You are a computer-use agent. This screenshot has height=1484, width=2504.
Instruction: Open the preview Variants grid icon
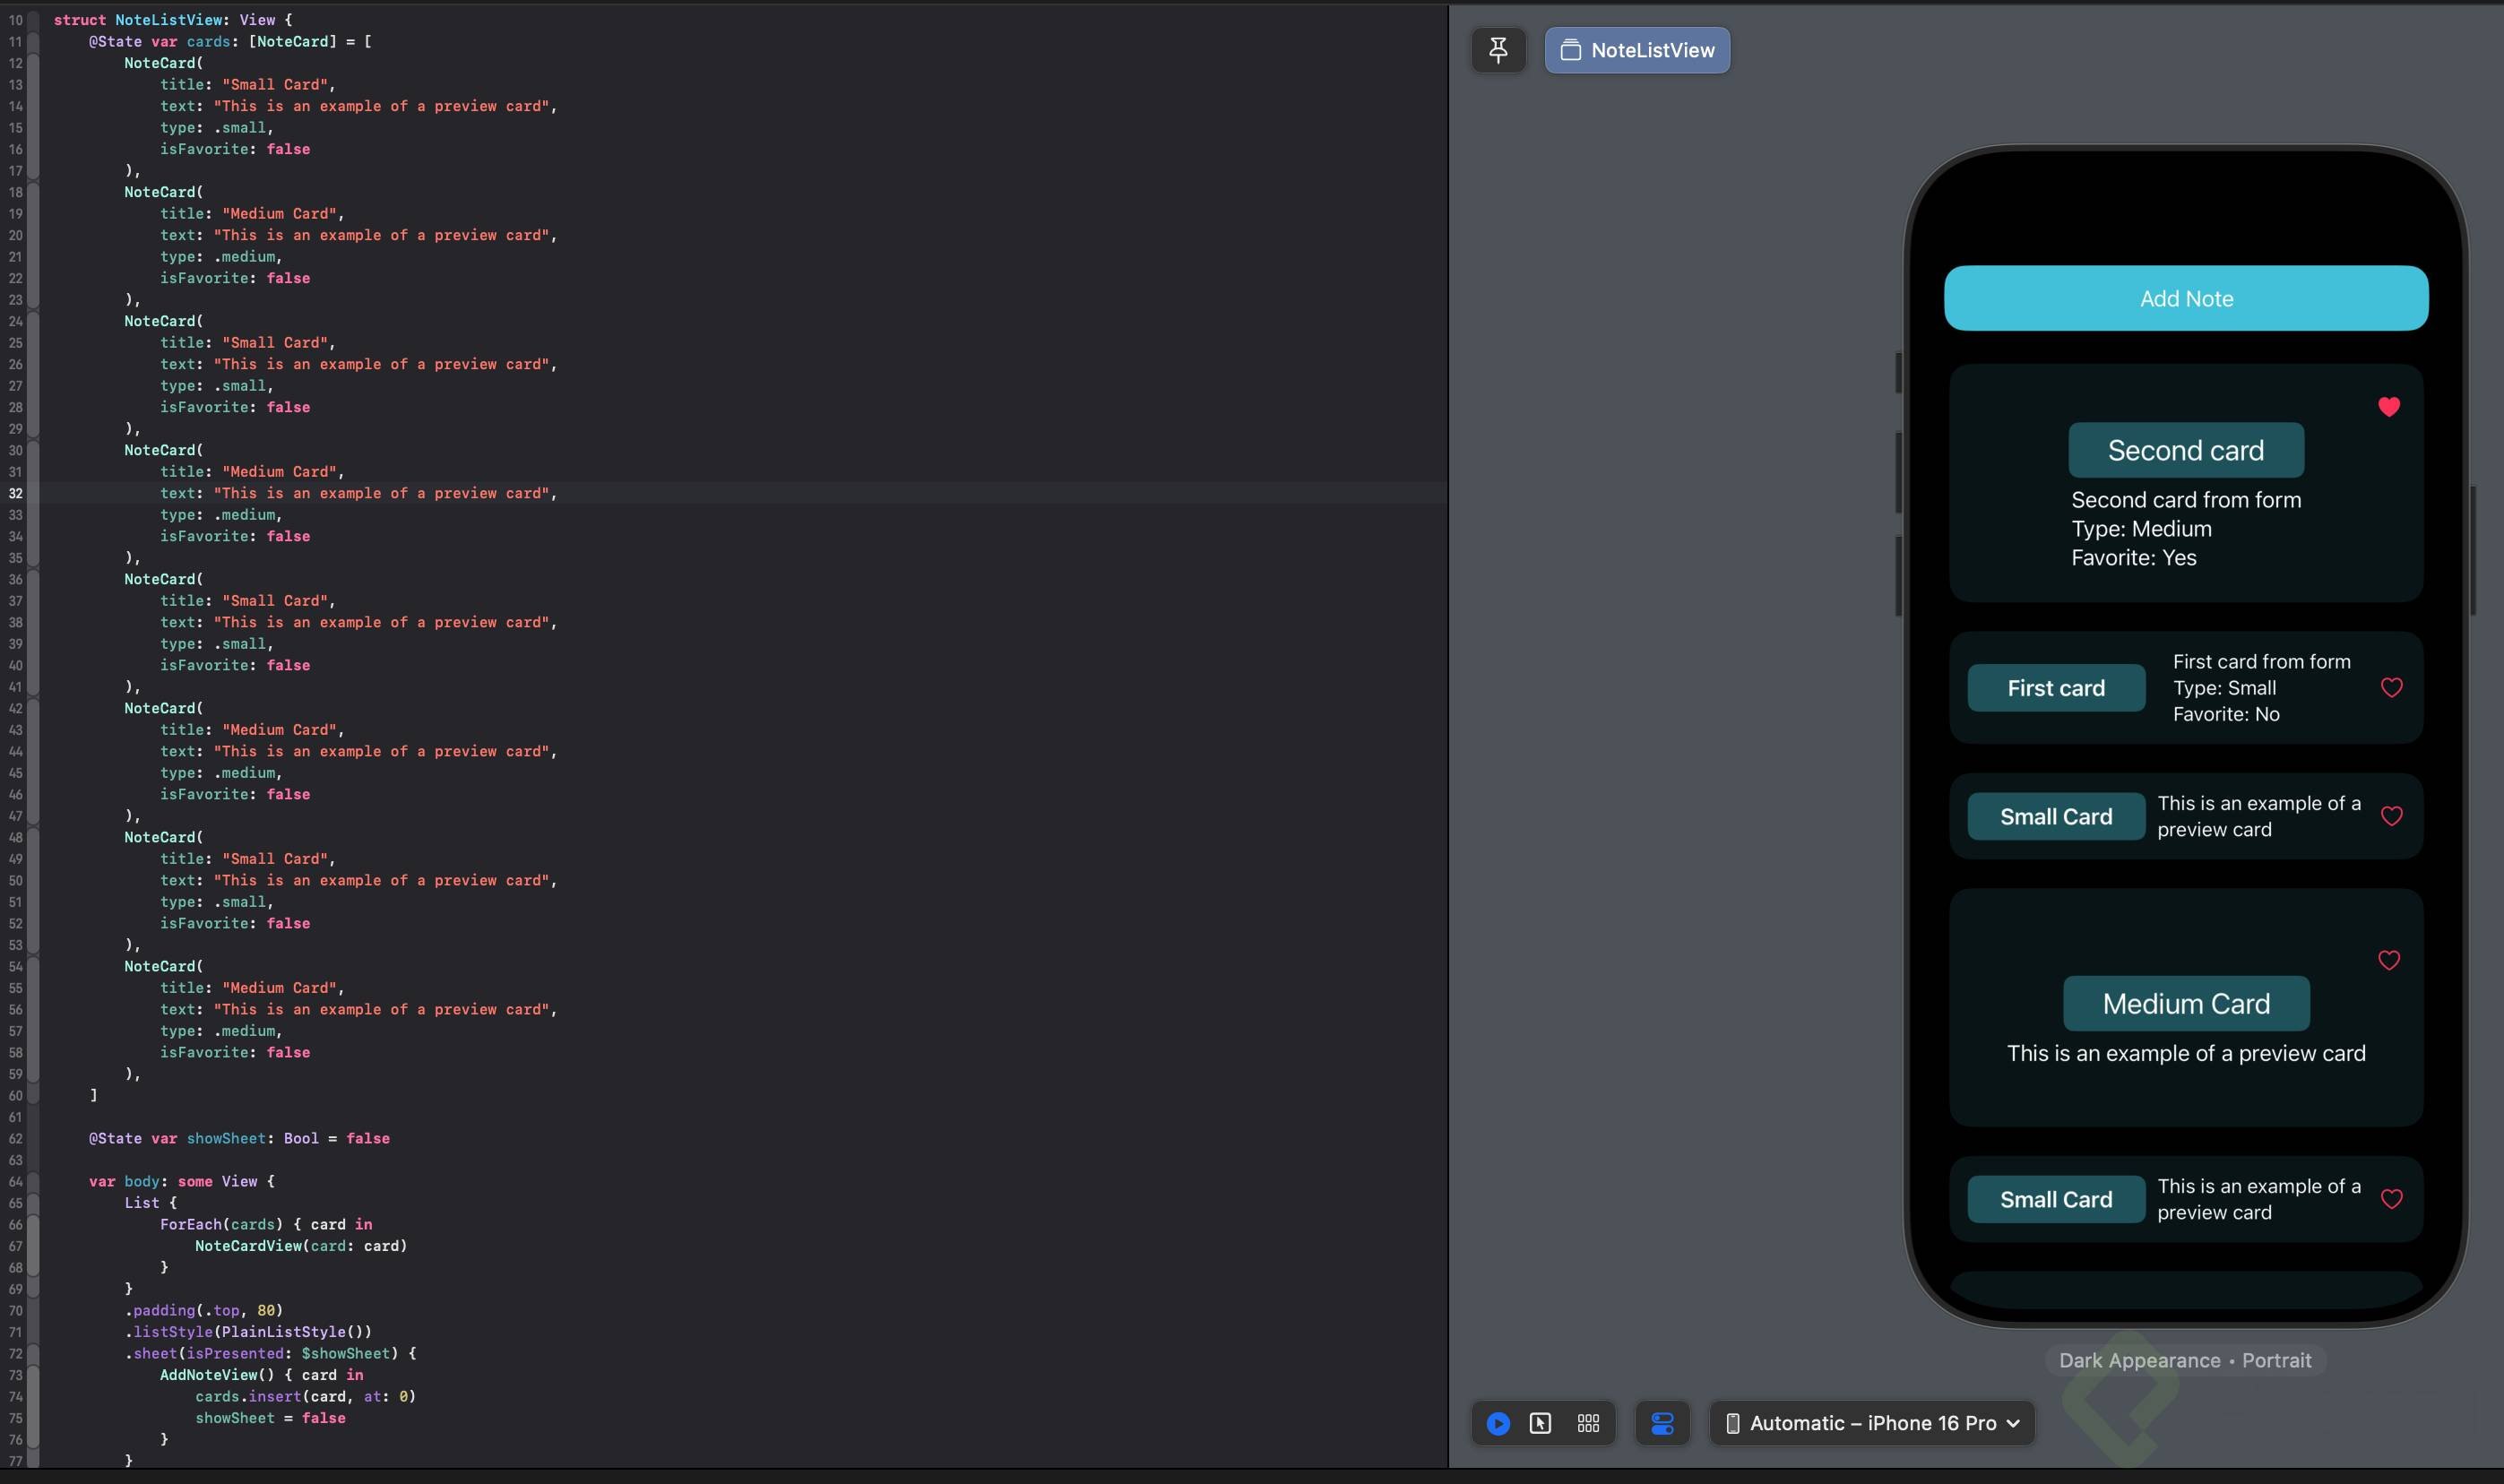pos(1588,1423)
